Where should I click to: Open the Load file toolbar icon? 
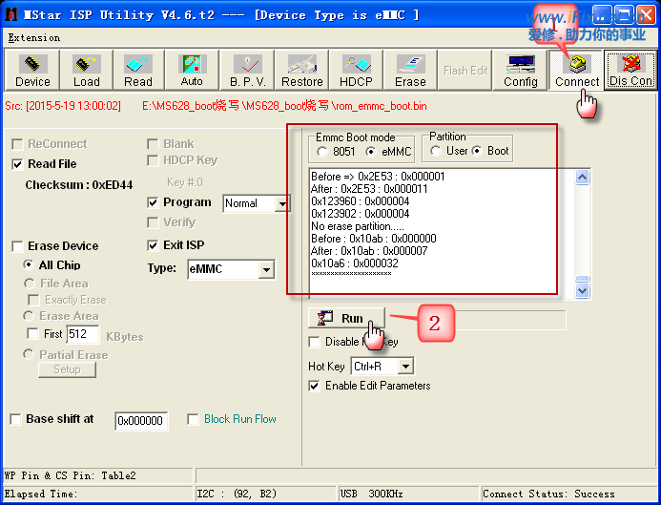pos(86,70)
